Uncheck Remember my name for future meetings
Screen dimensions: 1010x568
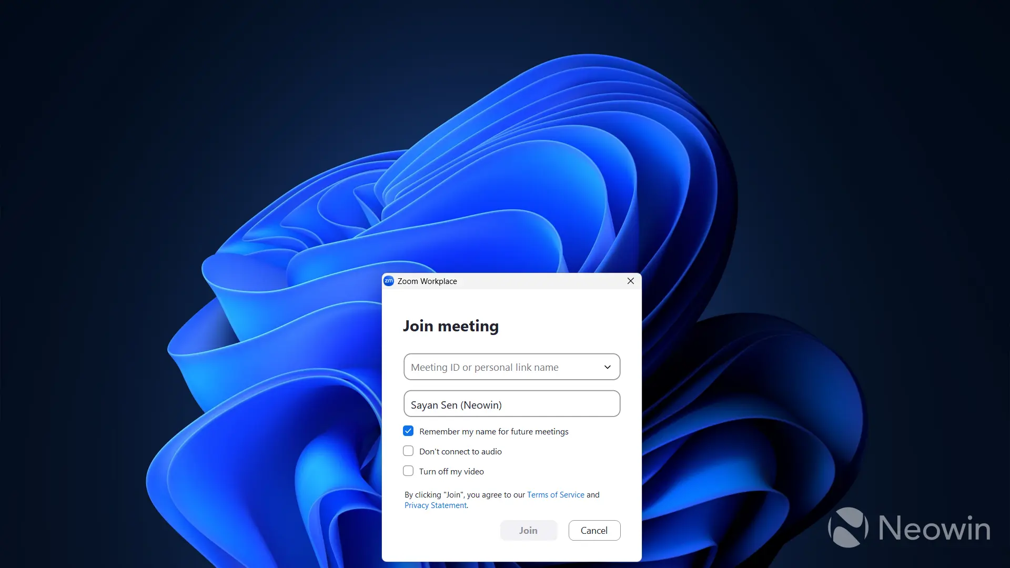(408, 431)
